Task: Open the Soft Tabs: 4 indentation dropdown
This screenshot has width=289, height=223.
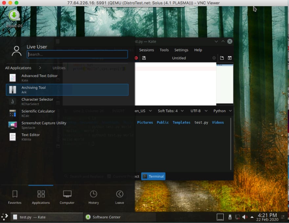Action: [171, 111]
